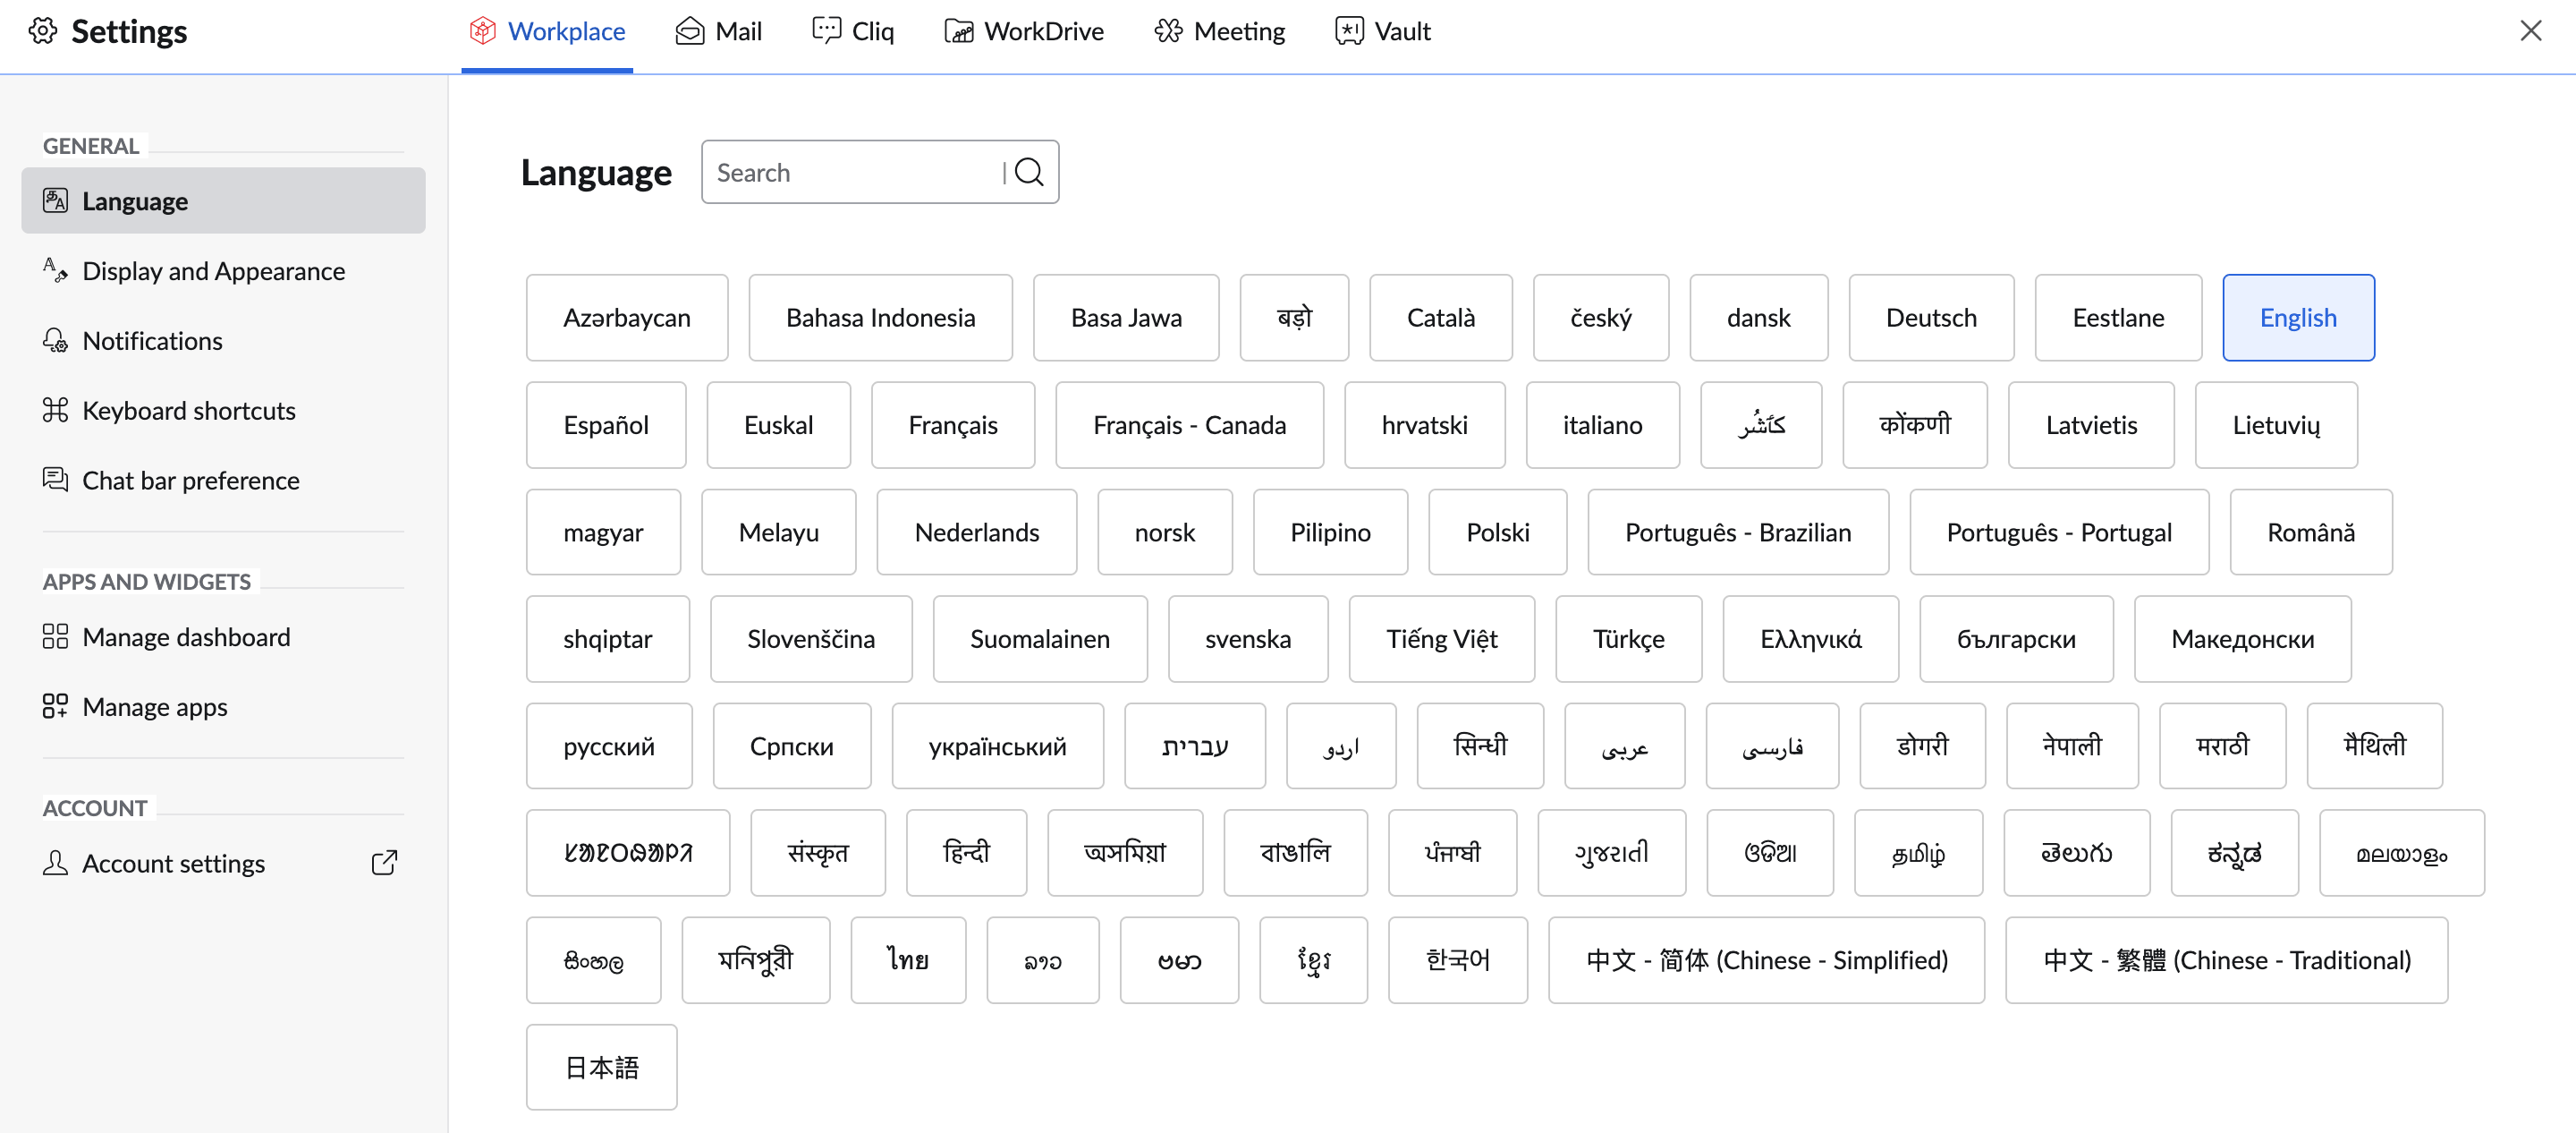Viewport: 2576px width, 1133px height.
Task: Click the Settings gear icon
Action: click(x=43, y=31)
